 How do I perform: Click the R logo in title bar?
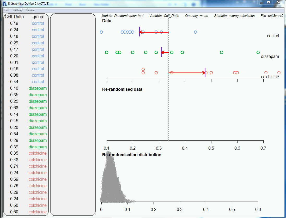pyautogui.click(x=4, y=3)
